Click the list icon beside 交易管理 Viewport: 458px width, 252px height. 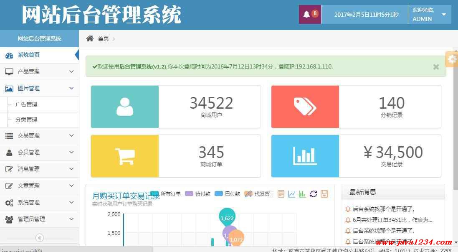tap(9, 136)
